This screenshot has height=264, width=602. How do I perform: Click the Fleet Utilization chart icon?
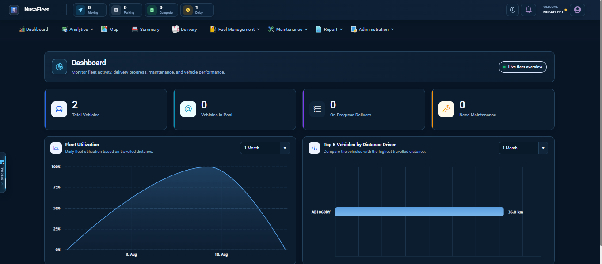(x=56, y=148)
